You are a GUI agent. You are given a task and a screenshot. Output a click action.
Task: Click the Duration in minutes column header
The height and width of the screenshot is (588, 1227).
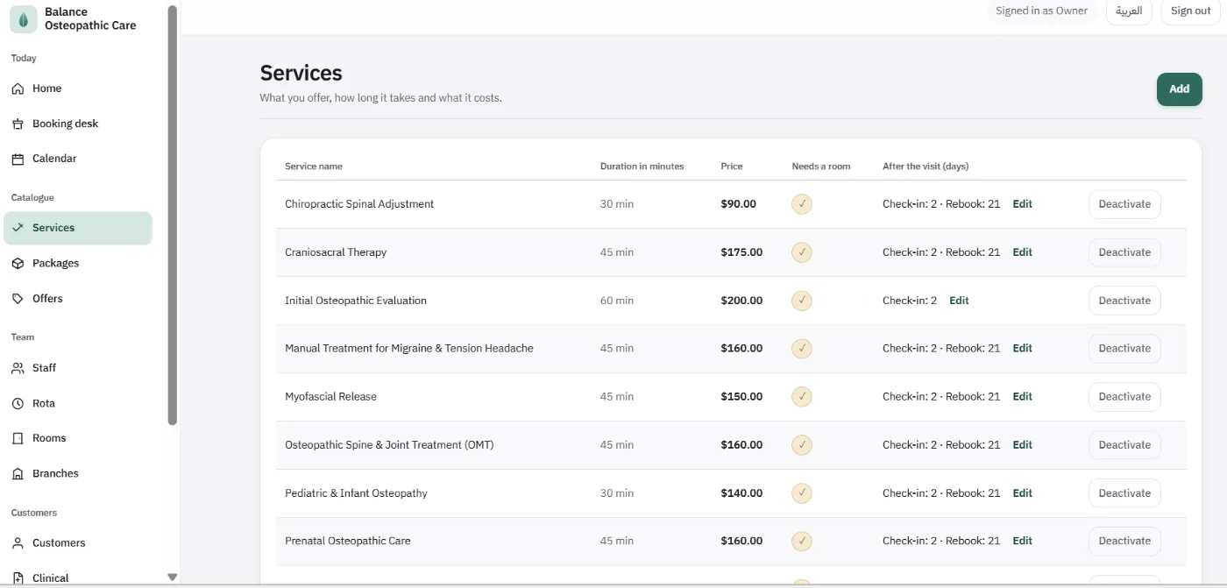[642, 166]
